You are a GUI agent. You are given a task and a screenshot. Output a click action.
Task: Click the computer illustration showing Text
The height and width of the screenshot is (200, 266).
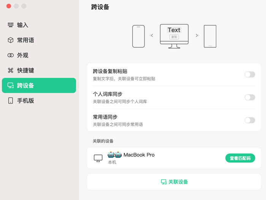pyautogui.click(x=174, y=36)
